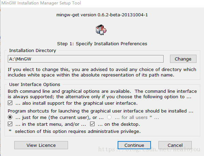Uncheck the 'in the start menu' checkbox
Image resolution: width=204 pixels, height=156 pixels.
click(x=10, y=124)
